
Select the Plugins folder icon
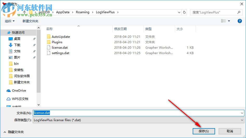49,42
